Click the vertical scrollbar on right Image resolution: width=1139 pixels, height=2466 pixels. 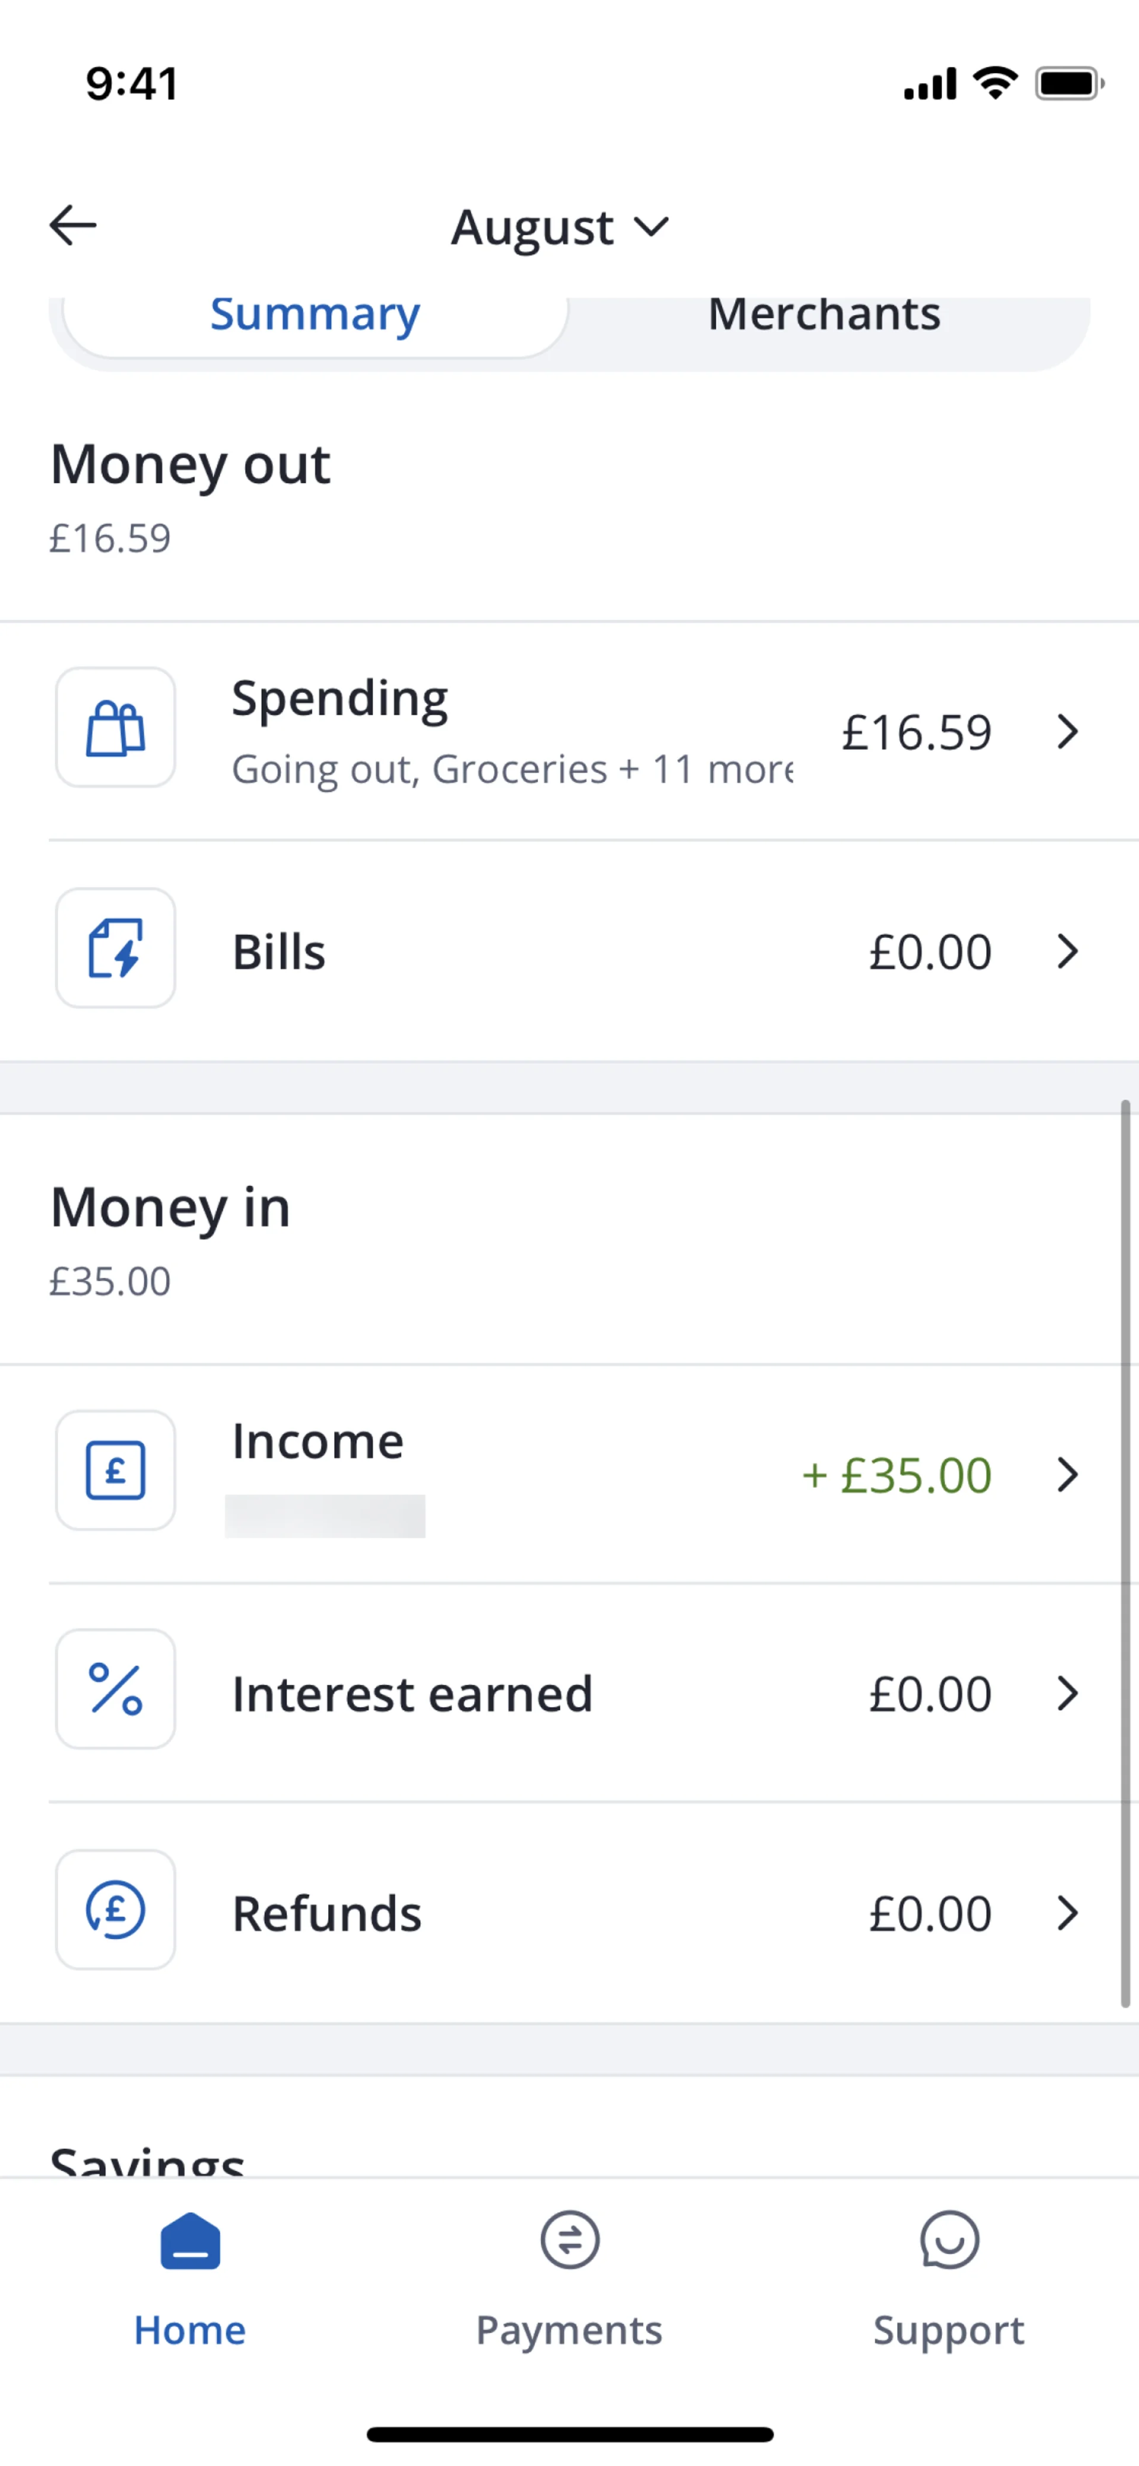coord(1125,1551)
